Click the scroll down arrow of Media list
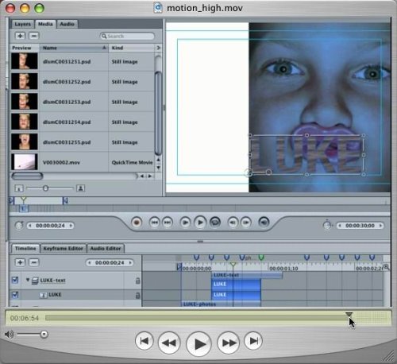Screen dimensions: 397x364 (158, 168)
